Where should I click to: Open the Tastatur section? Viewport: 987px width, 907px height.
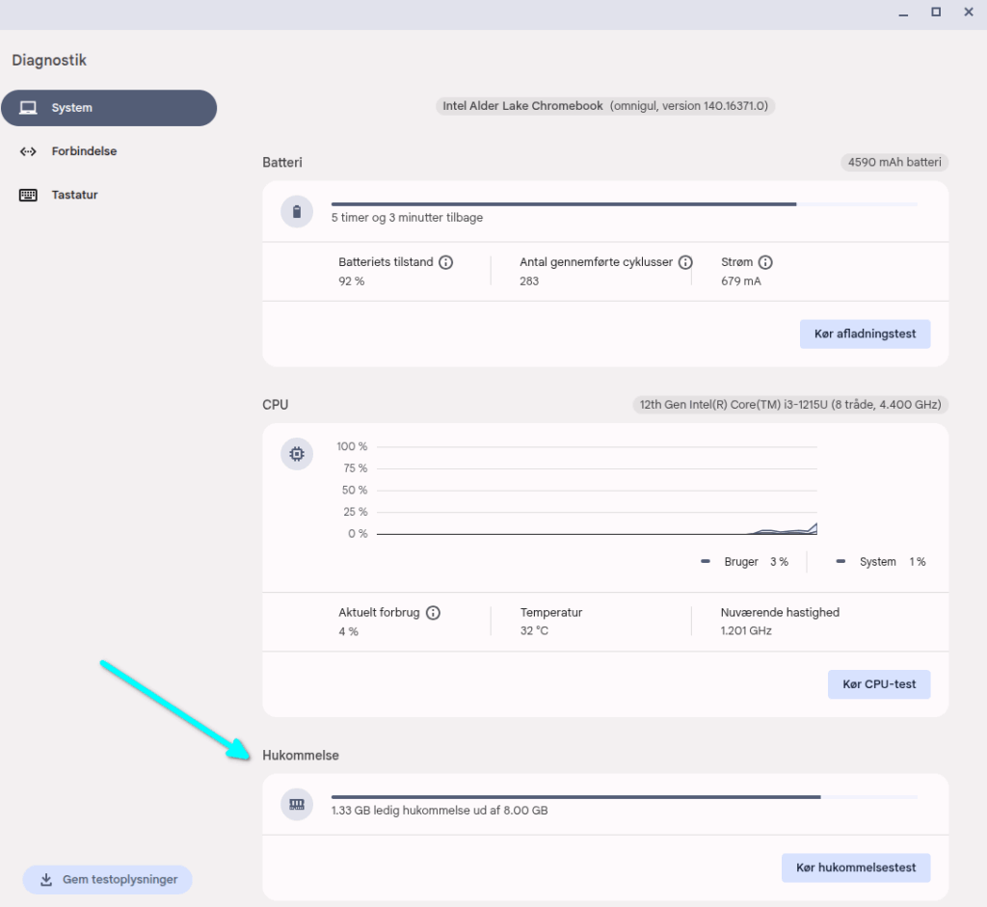coord(74,195)
